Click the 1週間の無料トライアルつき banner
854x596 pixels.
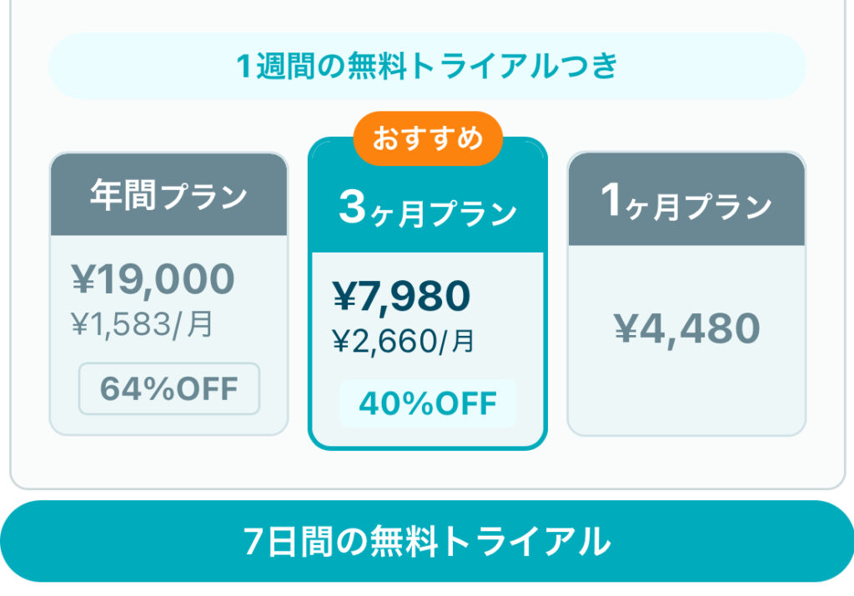pyautogui.click(x=427, y=65)
